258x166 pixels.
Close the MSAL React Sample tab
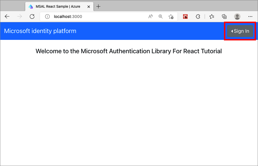(89, 7)
